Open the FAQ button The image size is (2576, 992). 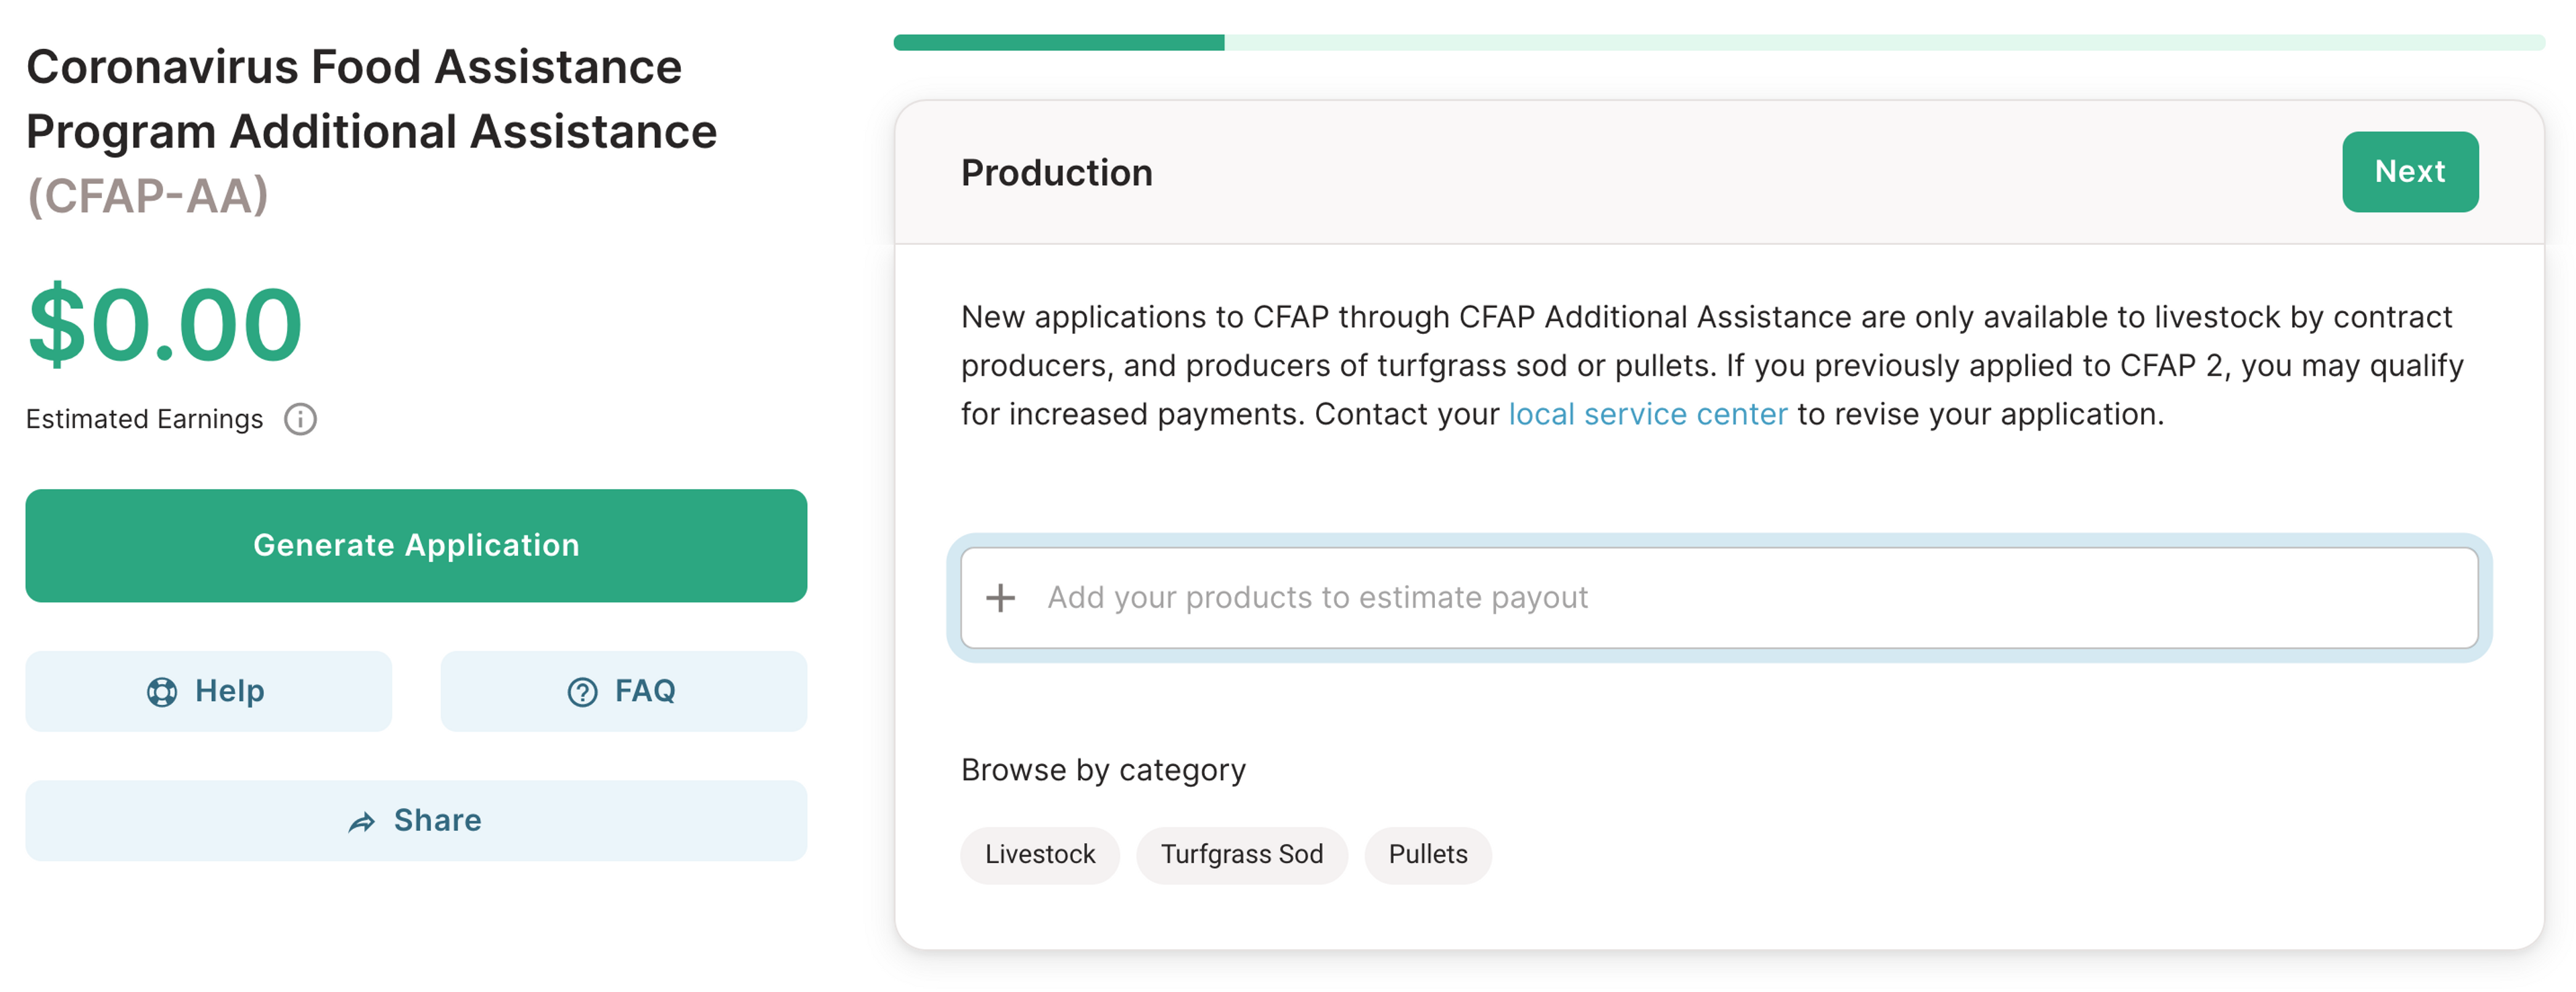623,691
